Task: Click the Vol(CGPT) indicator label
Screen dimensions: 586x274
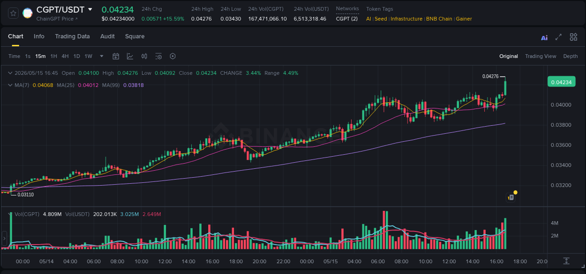Action: (x=27, y=214)
